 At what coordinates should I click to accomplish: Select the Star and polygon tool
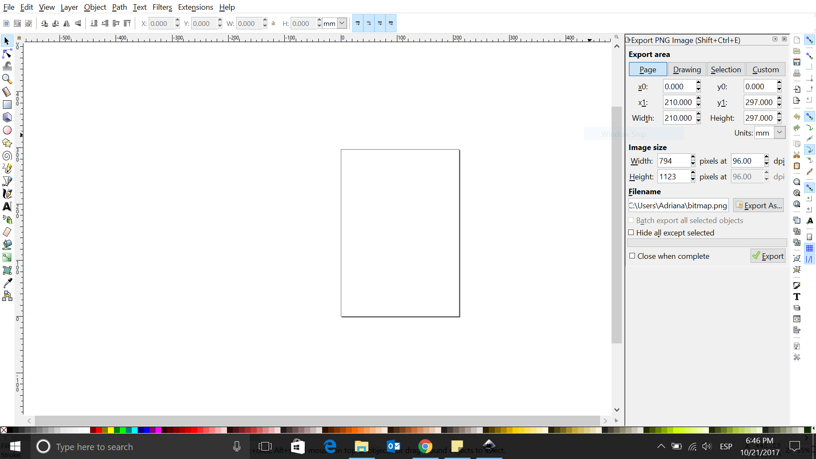pyautogui.click(x=7, y=143)
